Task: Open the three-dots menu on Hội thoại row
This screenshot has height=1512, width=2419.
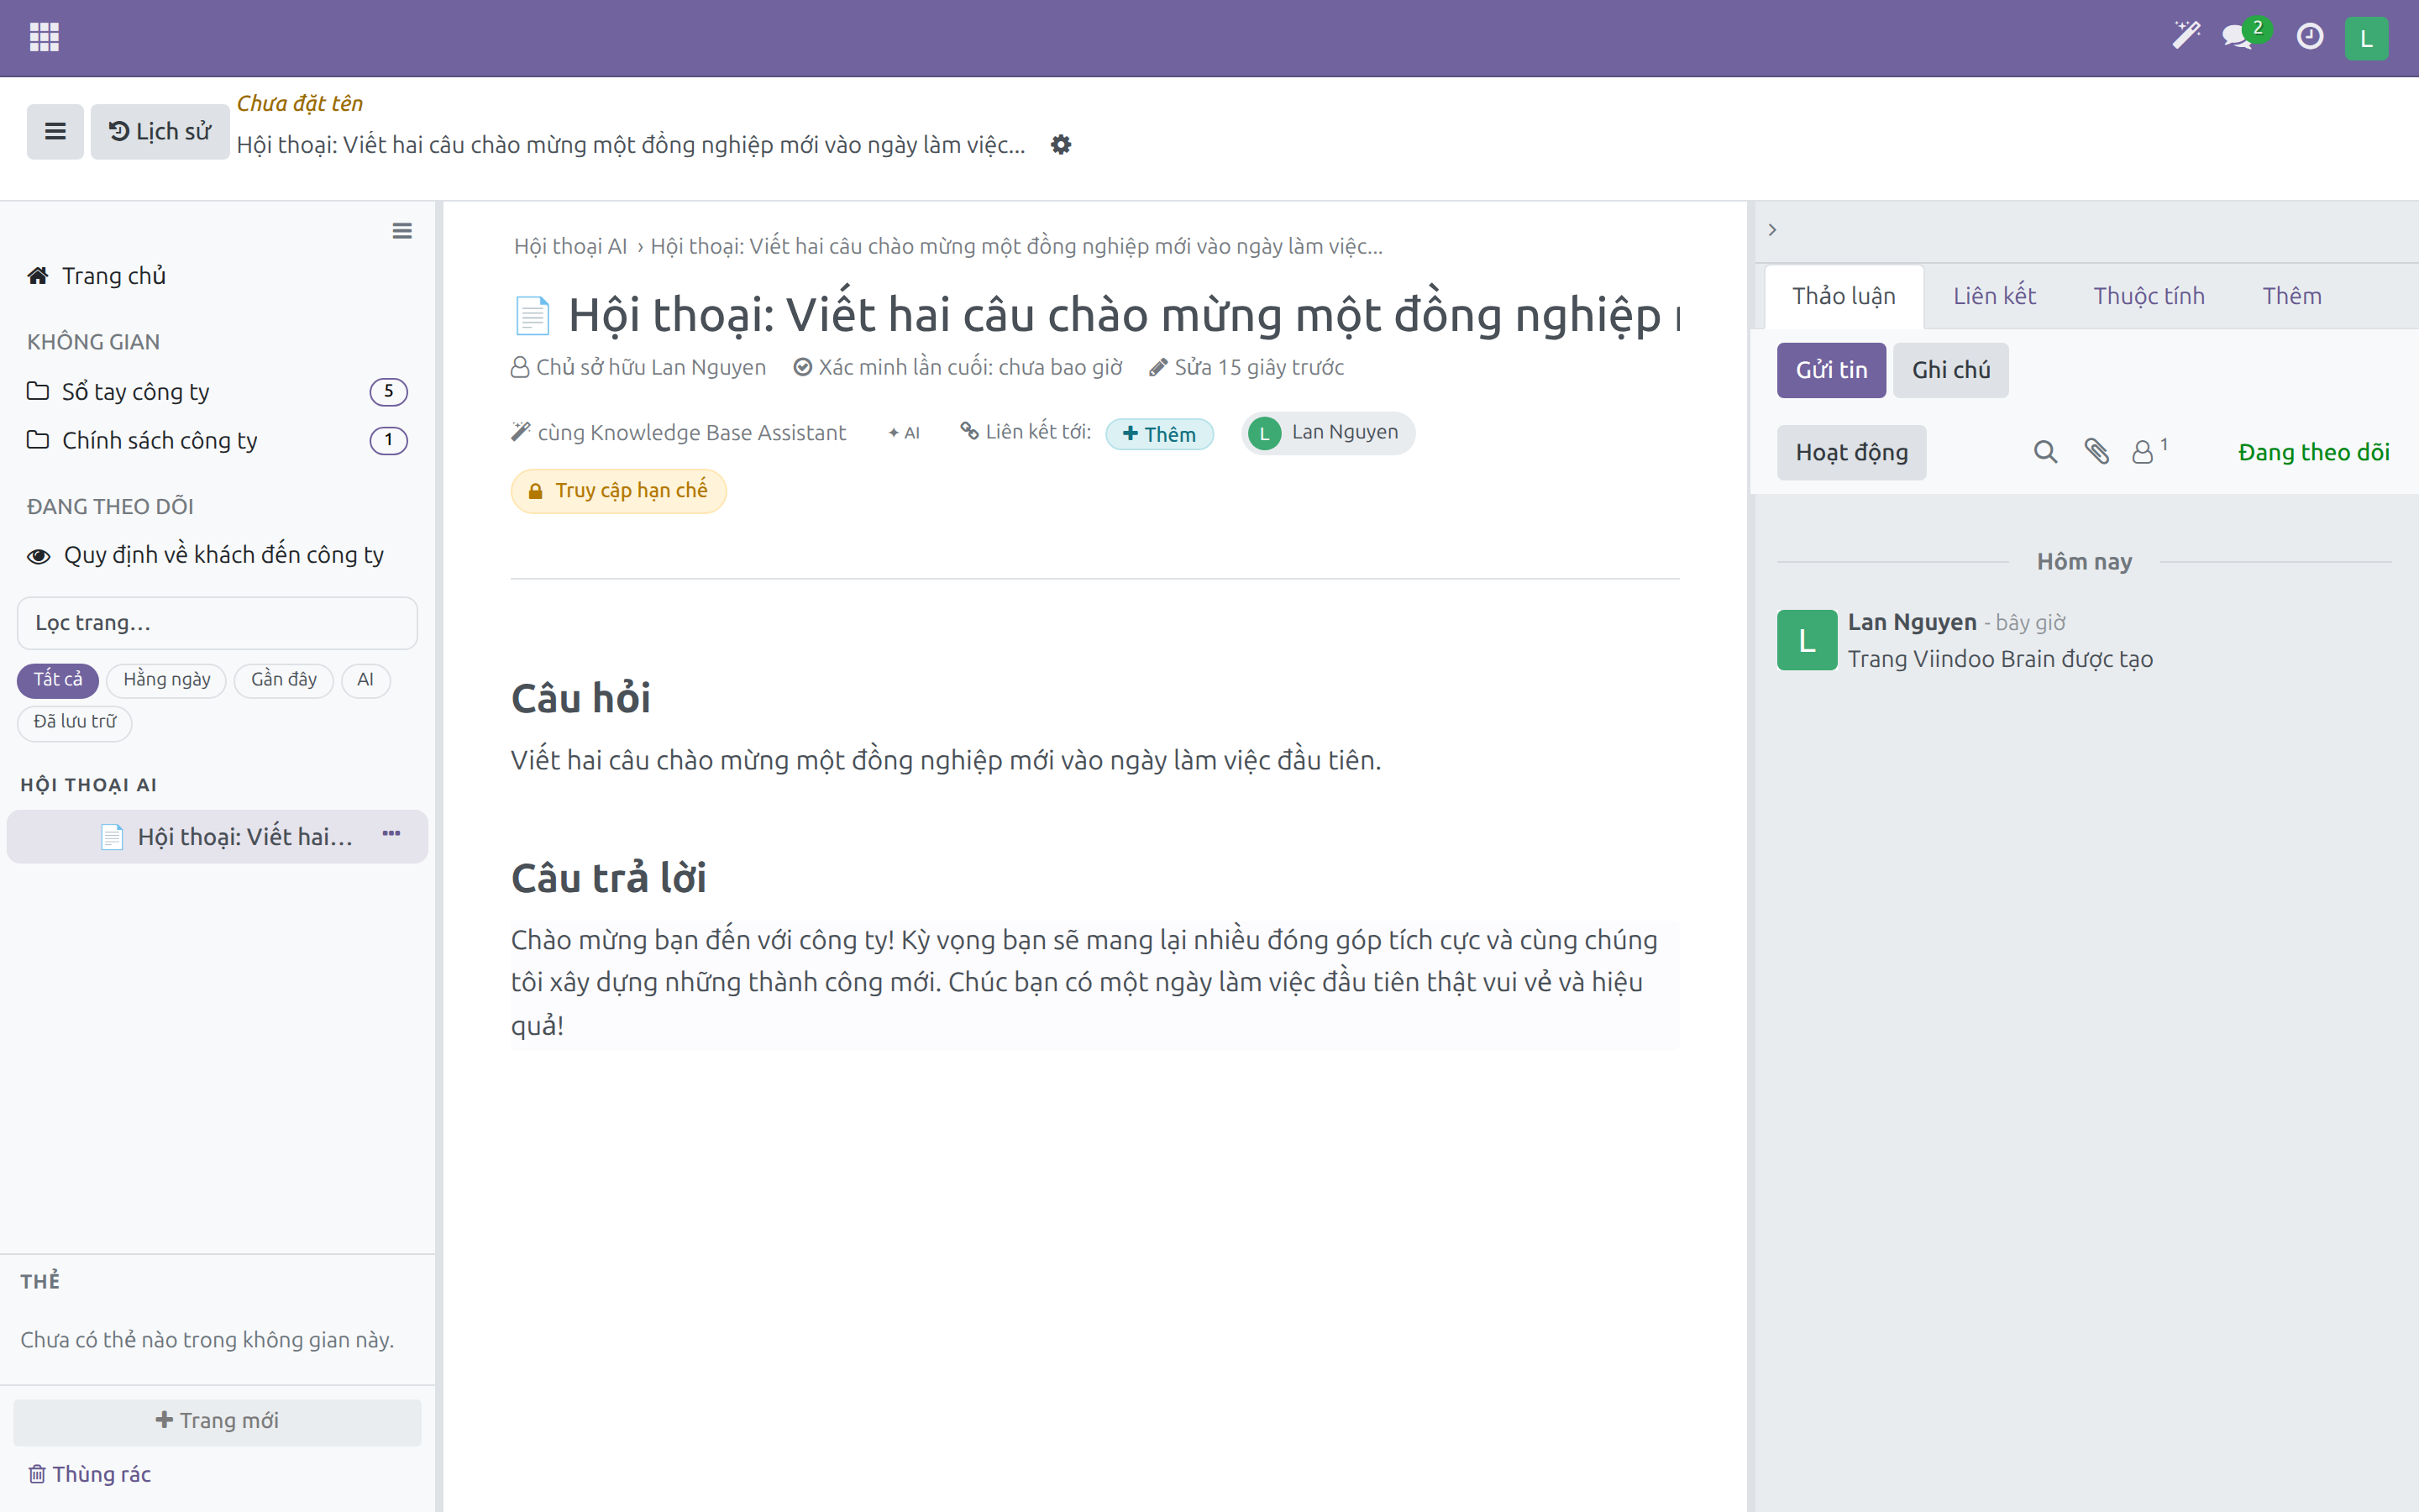Action: [x=391, y=834]
